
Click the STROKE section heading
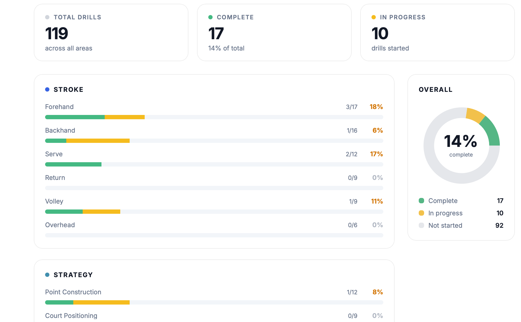[x=68, y=90]
